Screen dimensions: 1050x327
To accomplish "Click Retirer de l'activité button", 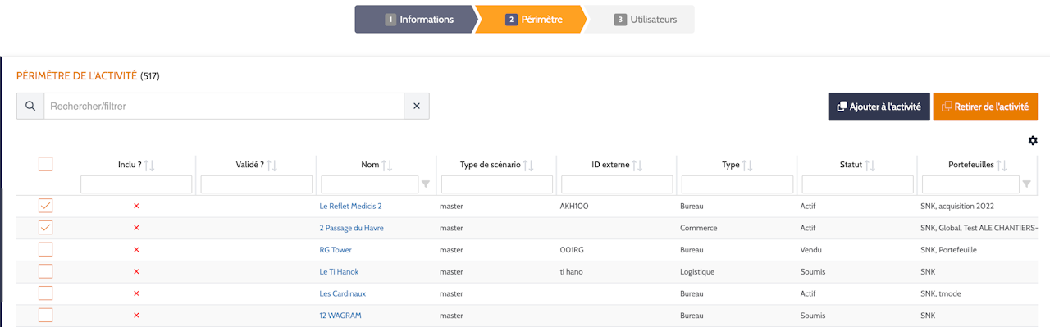I will [x=985, y=107].
